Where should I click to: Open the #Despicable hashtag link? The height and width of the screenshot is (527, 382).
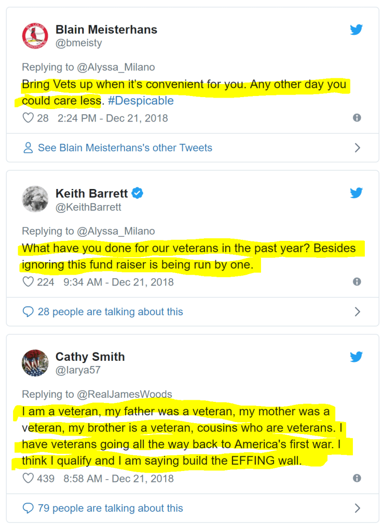(x=141, y=100)
